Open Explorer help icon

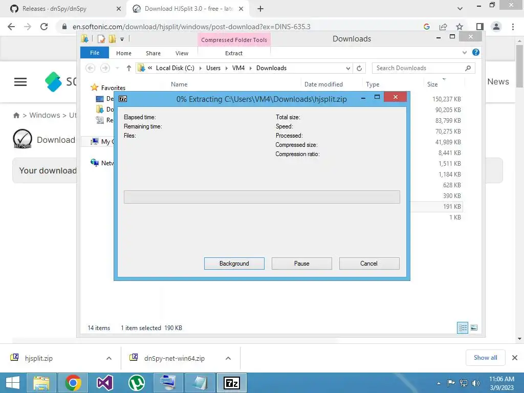pyautogui.click(x=475, y=53)
